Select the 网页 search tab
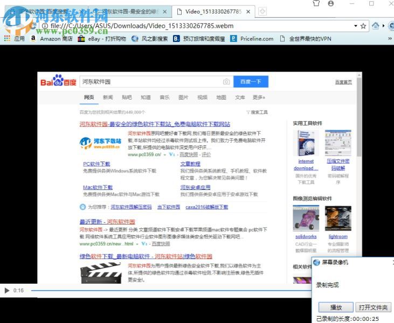Screen dimensions: 394x323 [89, 97]
